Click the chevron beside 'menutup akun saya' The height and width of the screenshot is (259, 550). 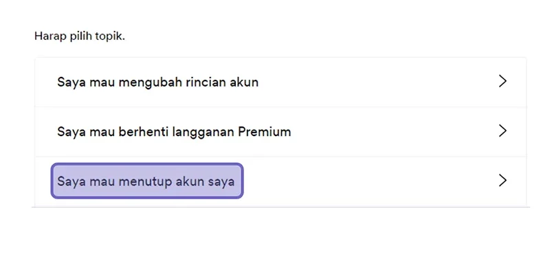tap(503, 181)
